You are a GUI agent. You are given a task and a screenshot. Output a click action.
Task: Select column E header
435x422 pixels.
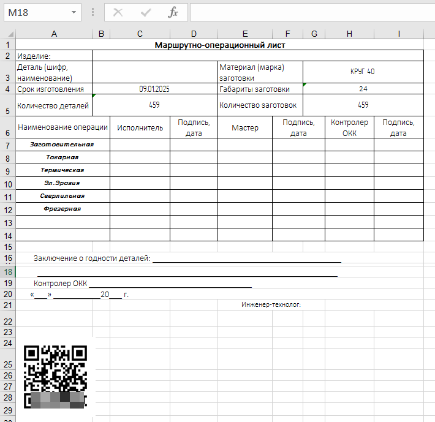(x=245, y=34)
